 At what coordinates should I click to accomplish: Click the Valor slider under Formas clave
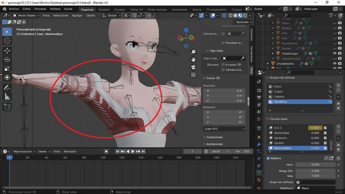[315, 164]
